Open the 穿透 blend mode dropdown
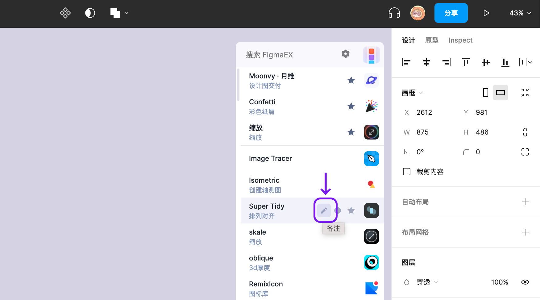Screen dimensions: 540x300 pyautogui.click(x=427, y=282)
